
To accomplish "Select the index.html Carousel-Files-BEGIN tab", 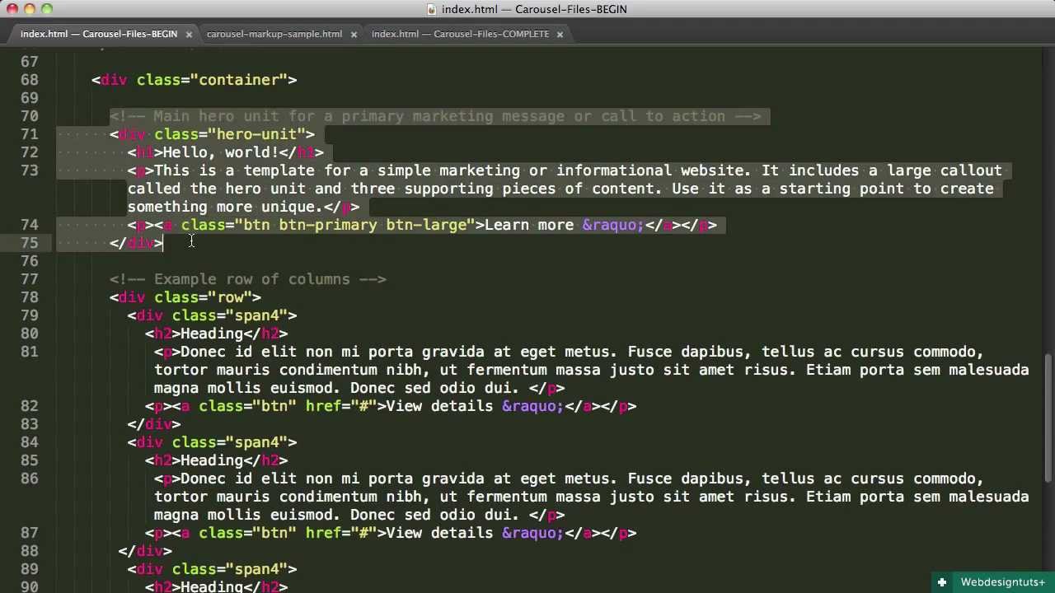I will (99, 34).
